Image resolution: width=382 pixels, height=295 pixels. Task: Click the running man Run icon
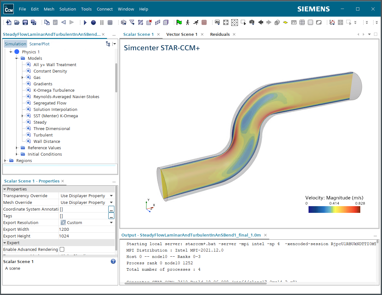tap(196, 22)
